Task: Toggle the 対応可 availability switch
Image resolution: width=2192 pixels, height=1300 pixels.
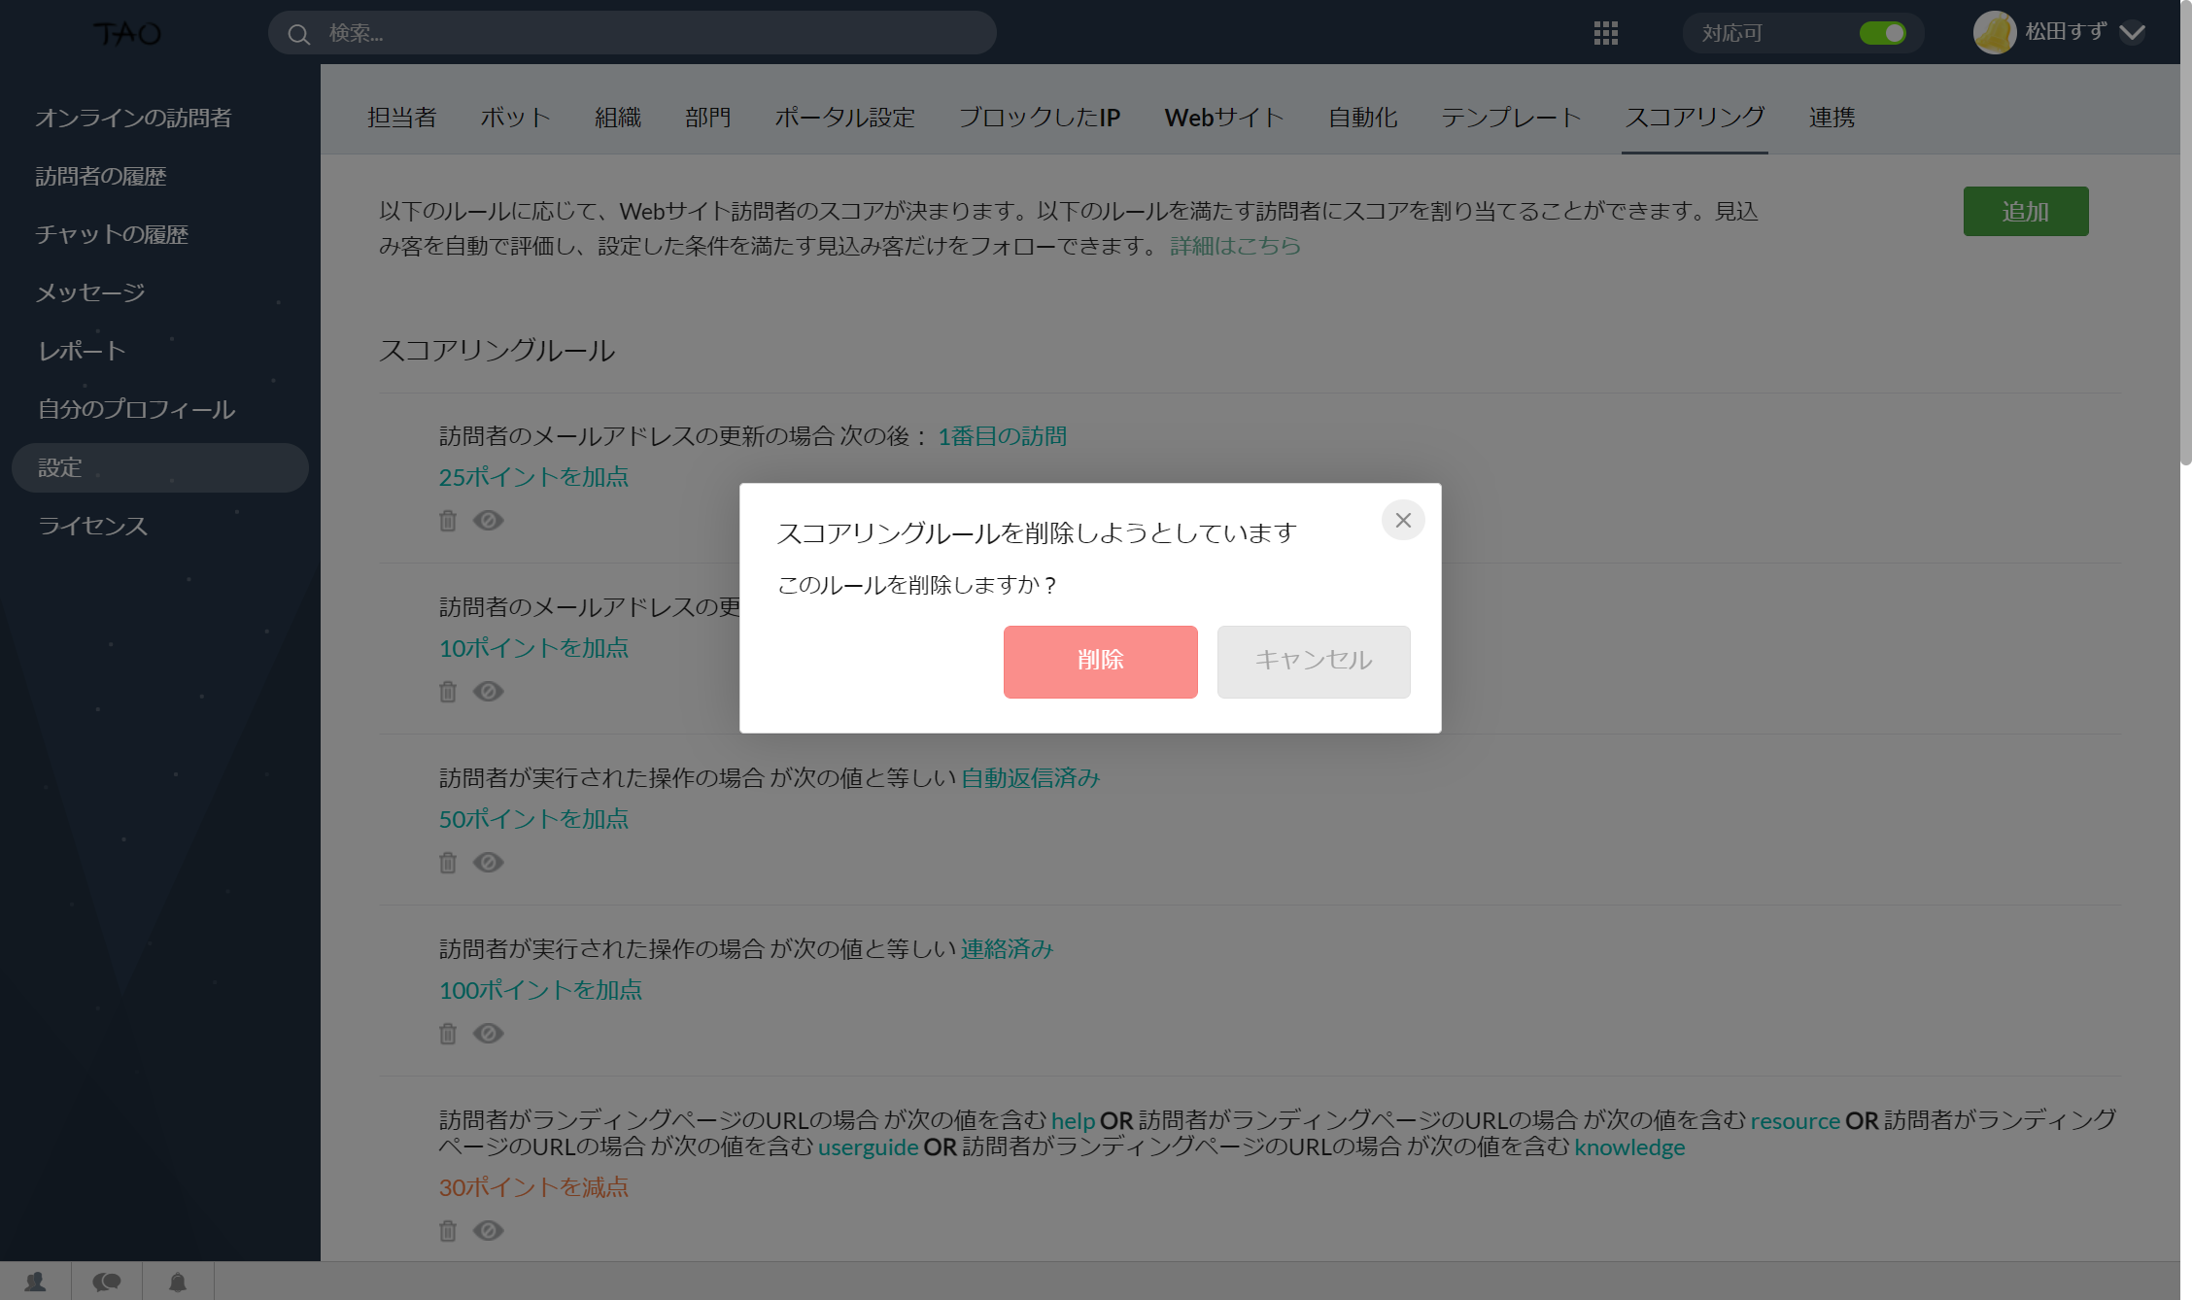Action: 1882,33
